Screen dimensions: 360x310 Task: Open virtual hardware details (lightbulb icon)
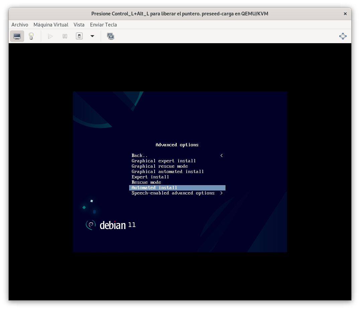pyautogui.click(x=31, y=36)
